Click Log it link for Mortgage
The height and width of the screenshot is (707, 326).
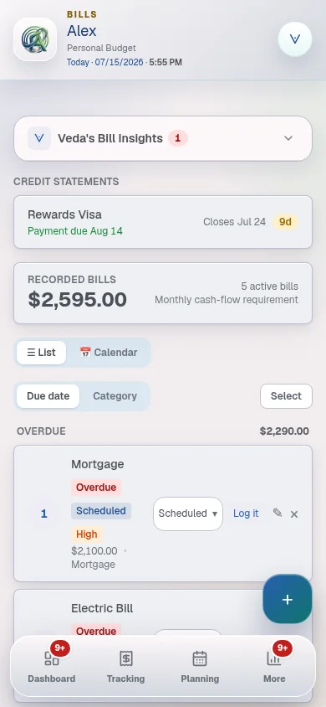click(246, 513)
